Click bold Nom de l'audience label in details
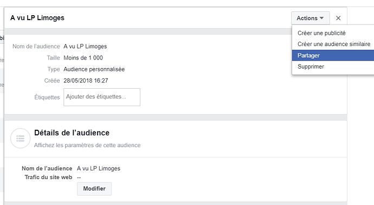The height and width of the screenshot is (205, 374). tap(47, 169)
